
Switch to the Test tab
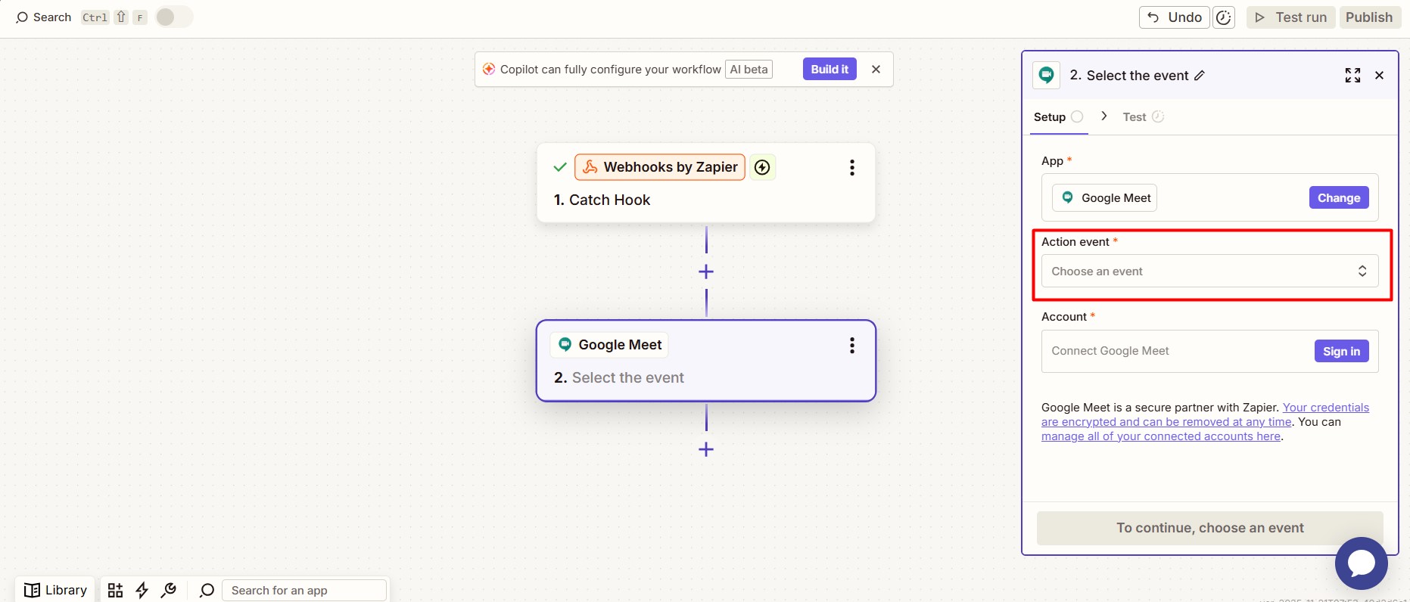point(1135,117)
